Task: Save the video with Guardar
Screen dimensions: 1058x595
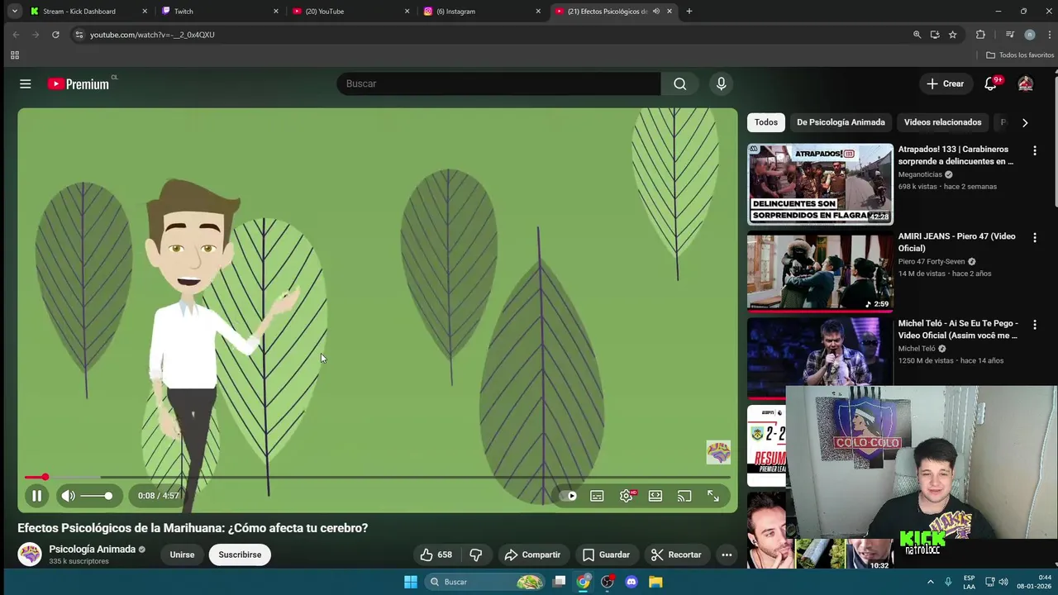Action: click(x=606, y=555)
